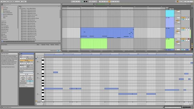Select the blue MIDI clip in arrangement
The image size is (194, 109).
tap(107, 33)
